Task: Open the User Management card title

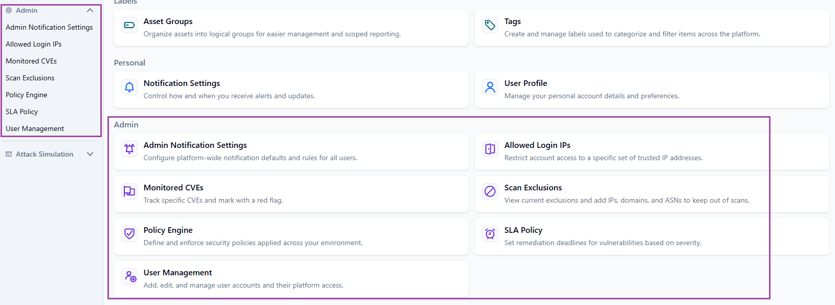Action: (x=178, y=273)
